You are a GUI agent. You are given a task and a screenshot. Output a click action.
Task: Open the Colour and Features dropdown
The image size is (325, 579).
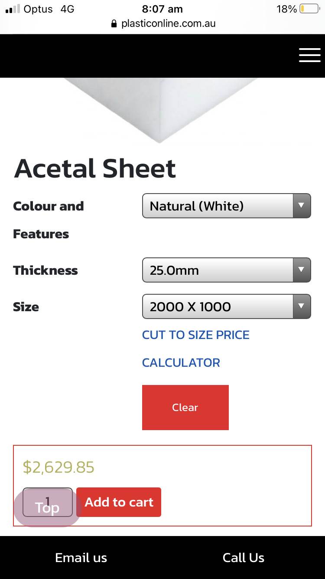click(226, 206)
